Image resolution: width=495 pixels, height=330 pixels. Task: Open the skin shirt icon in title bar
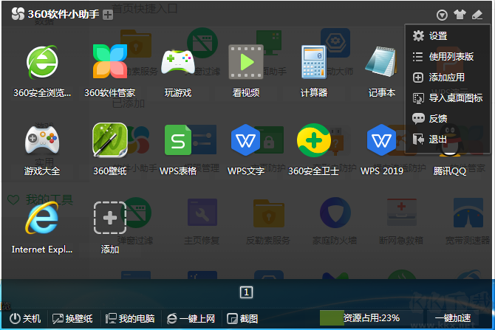tap(460, 15)
